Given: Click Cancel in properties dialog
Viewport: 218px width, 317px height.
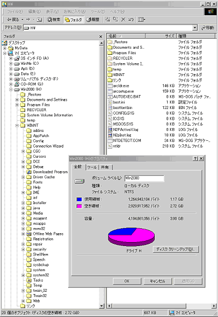Looking at the screenshot, I should [x=158, y=281].
